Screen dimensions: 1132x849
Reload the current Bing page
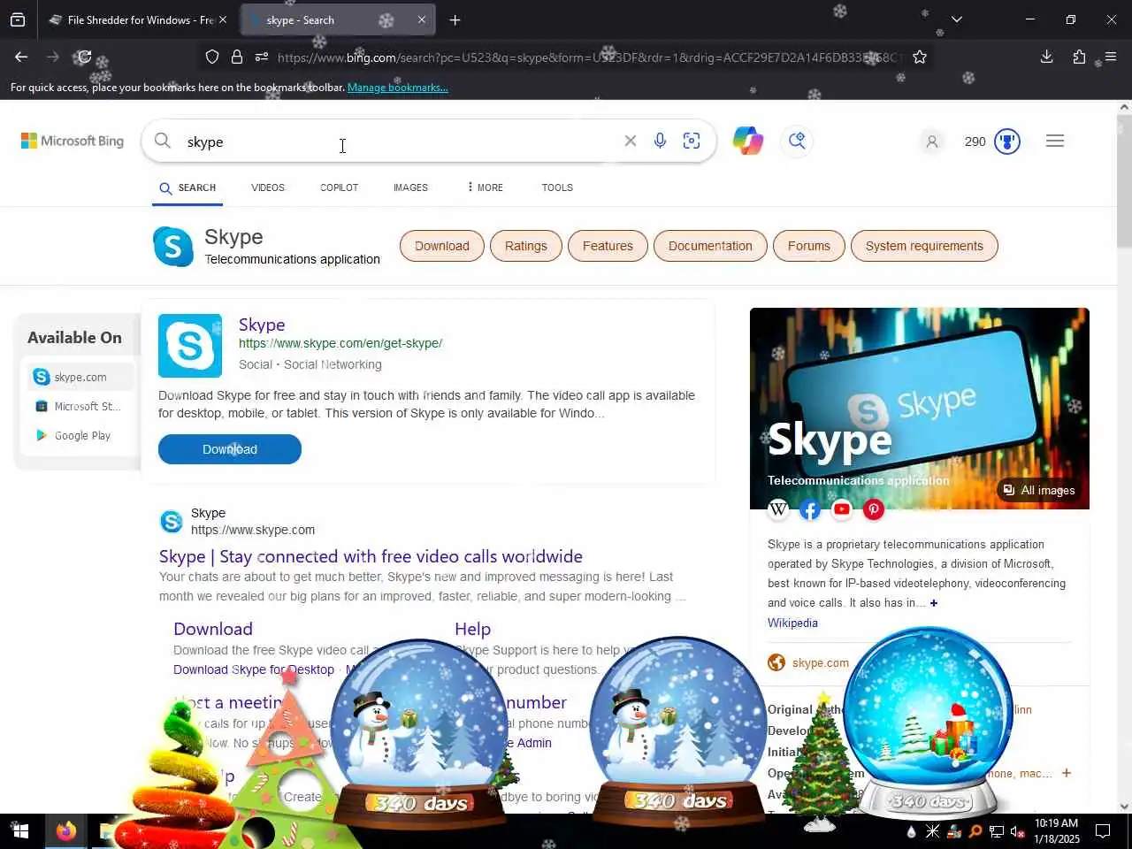pos(83,57)
